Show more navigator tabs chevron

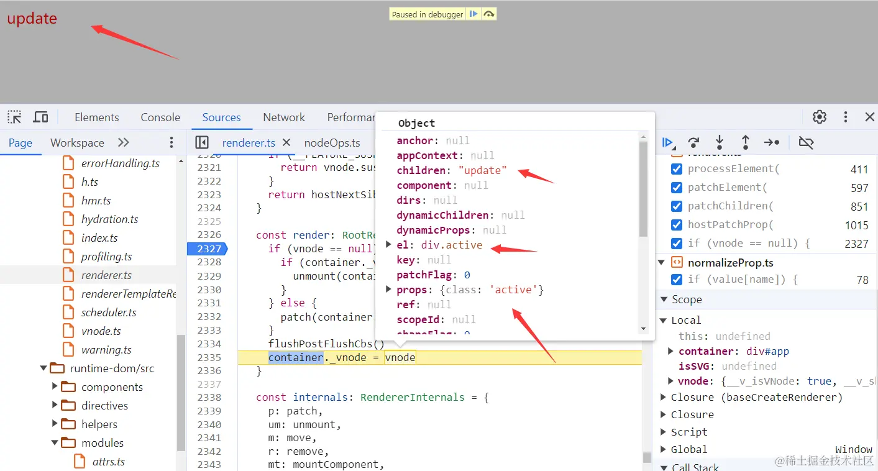123,142
